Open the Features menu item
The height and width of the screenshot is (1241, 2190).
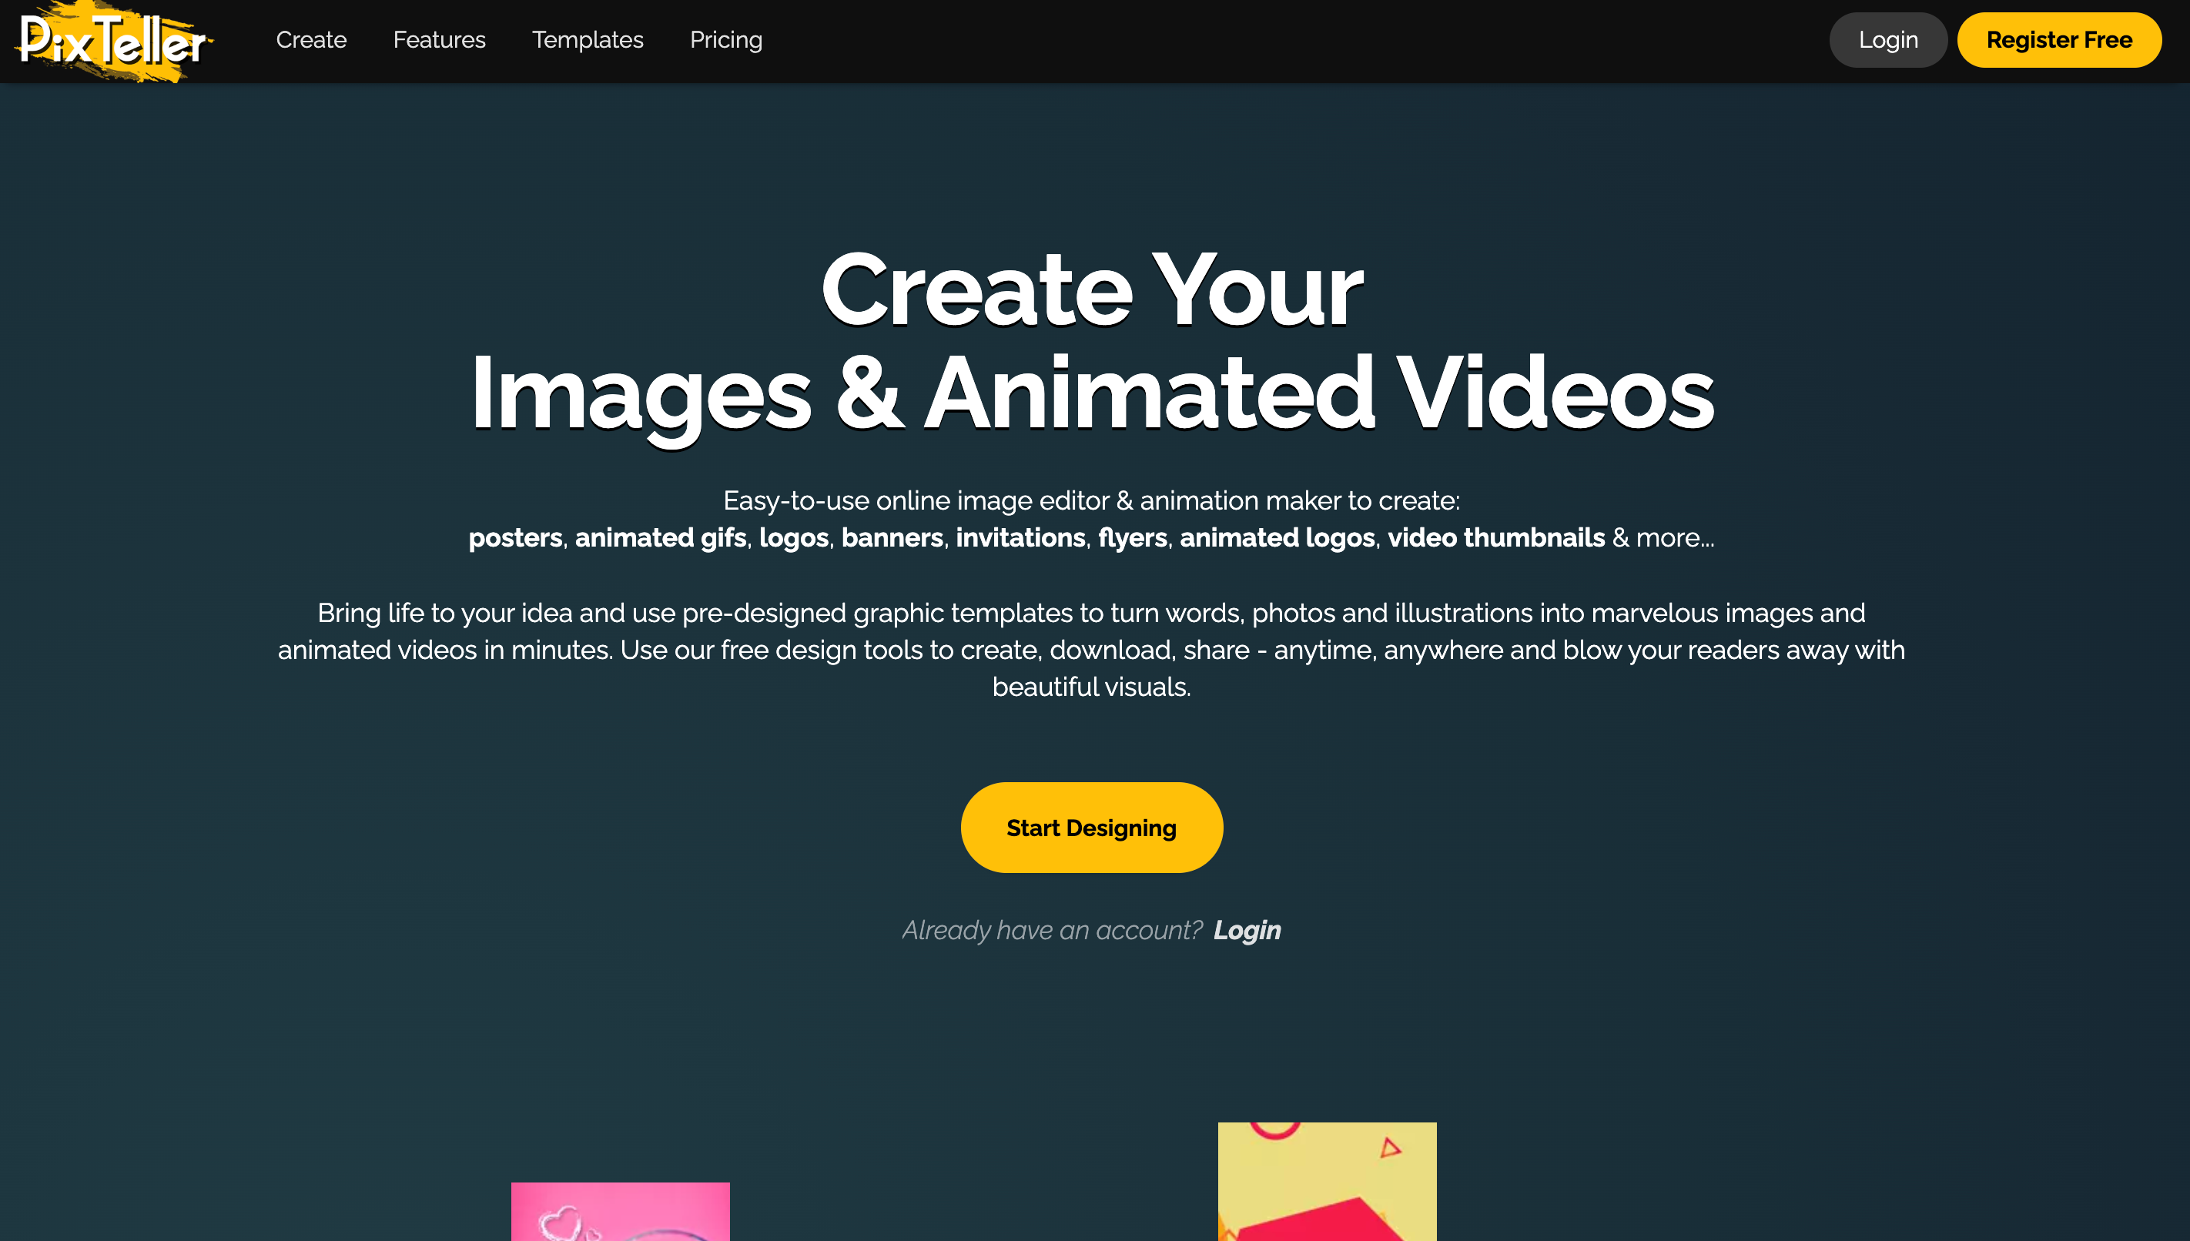439,40
